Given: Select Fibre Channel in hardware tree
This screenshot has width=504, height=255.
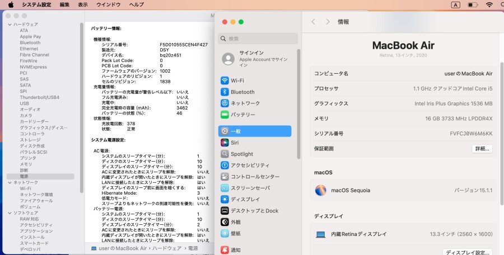Looking at the screenshot, I should click(34, 55).
